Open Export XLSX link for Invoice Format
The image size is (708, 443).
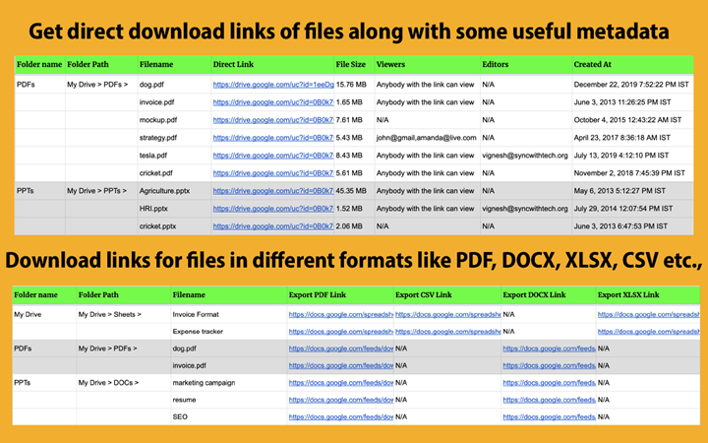[x=648, y=314]
